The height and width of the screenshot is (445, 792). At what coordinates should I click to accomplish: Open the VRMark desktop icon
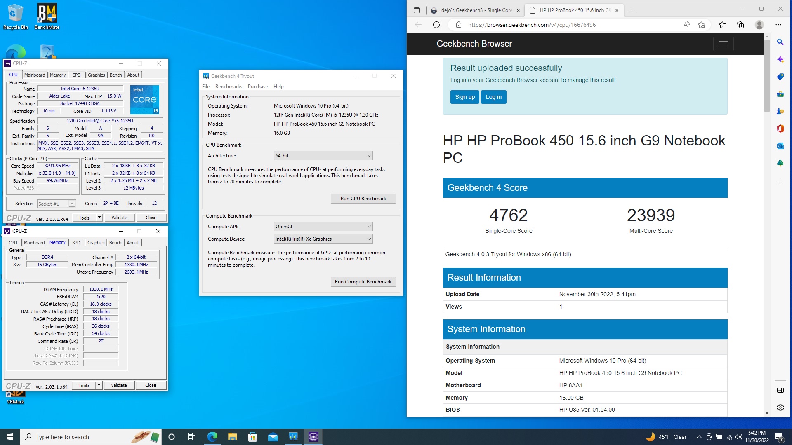[15, 396]
